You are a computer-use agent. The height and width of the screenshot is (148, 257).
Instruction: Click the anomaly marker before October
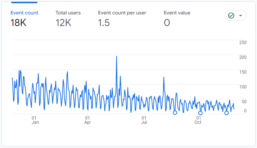pos(175,113)
